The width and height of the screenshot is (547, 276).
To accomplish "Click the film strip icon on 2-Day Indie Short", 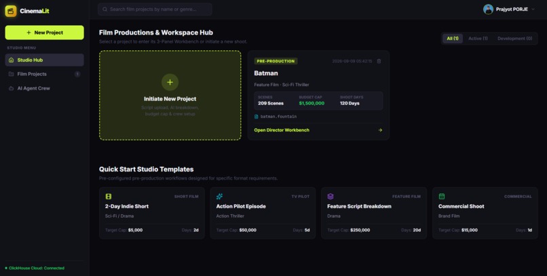I will pyautogui.click(x=109, y=197).
